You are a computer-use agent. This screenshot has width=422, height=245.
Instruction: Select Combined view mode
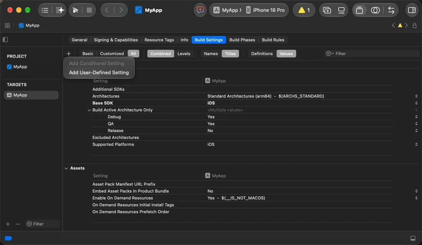tap(160, 54)
